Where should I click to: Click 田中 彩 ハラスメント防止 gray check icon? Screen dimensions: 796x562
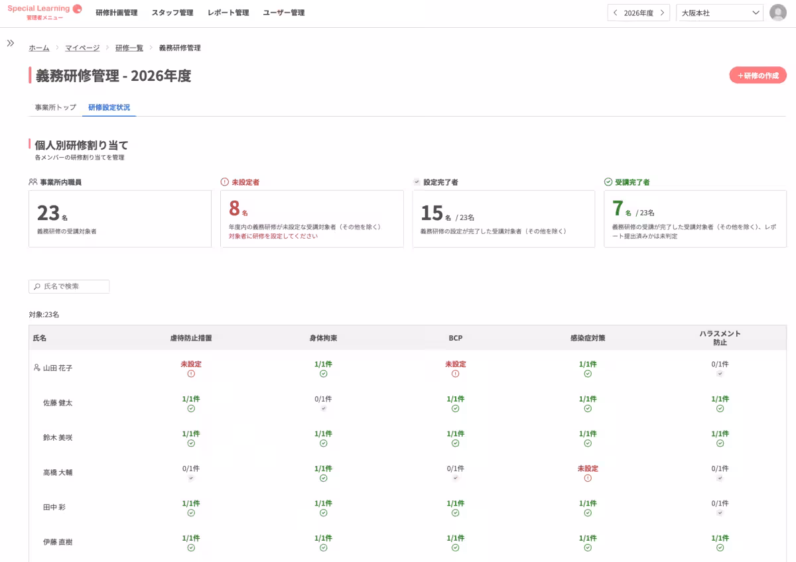coord(720,513)
